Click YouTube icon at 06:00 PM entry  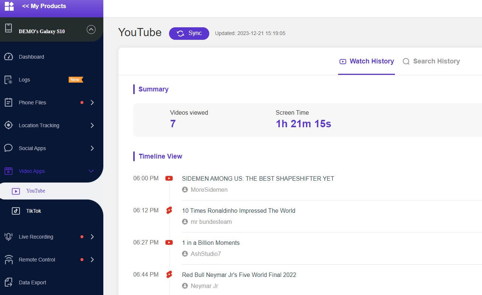169,178
